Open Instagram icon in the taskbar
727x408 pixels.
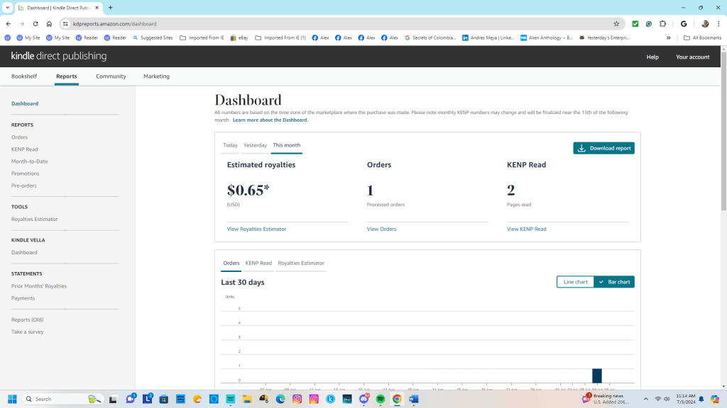pyautogui.click(x=297, y=399)
